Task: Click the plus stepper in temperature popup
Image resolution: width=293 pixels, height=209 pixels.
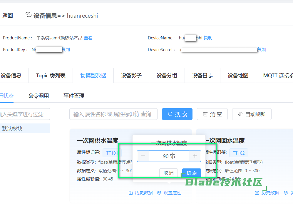Action: click(195, 156)
